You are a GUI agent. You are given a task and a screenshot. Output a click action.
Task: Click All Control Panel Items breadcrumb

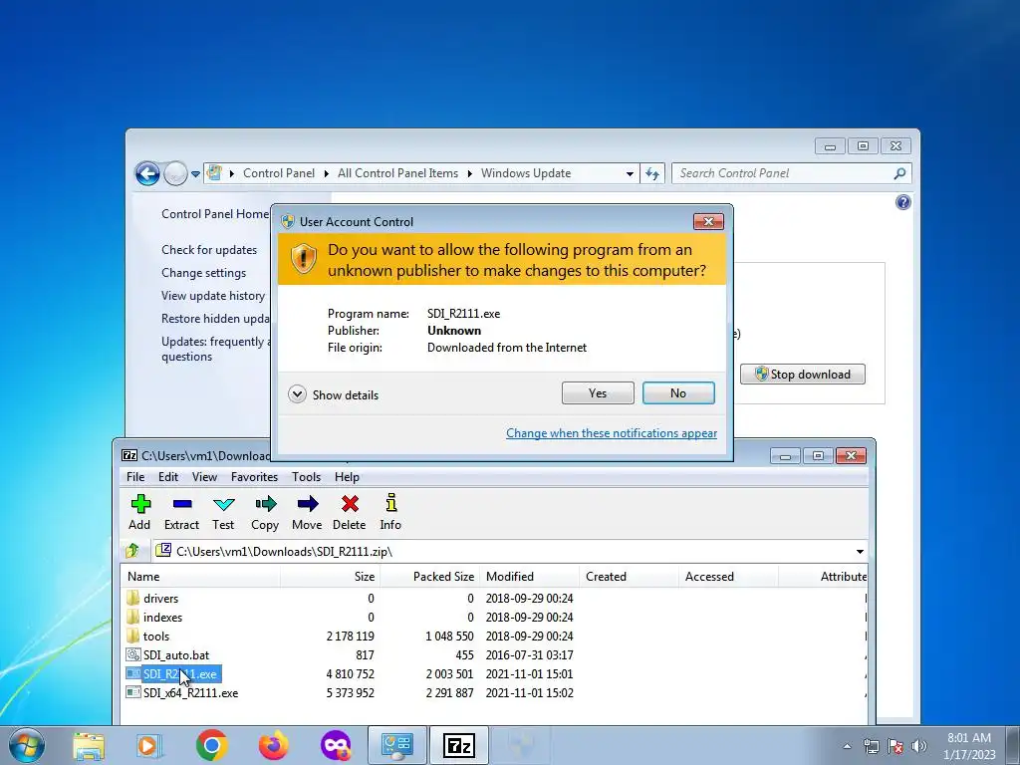(397, 173)
